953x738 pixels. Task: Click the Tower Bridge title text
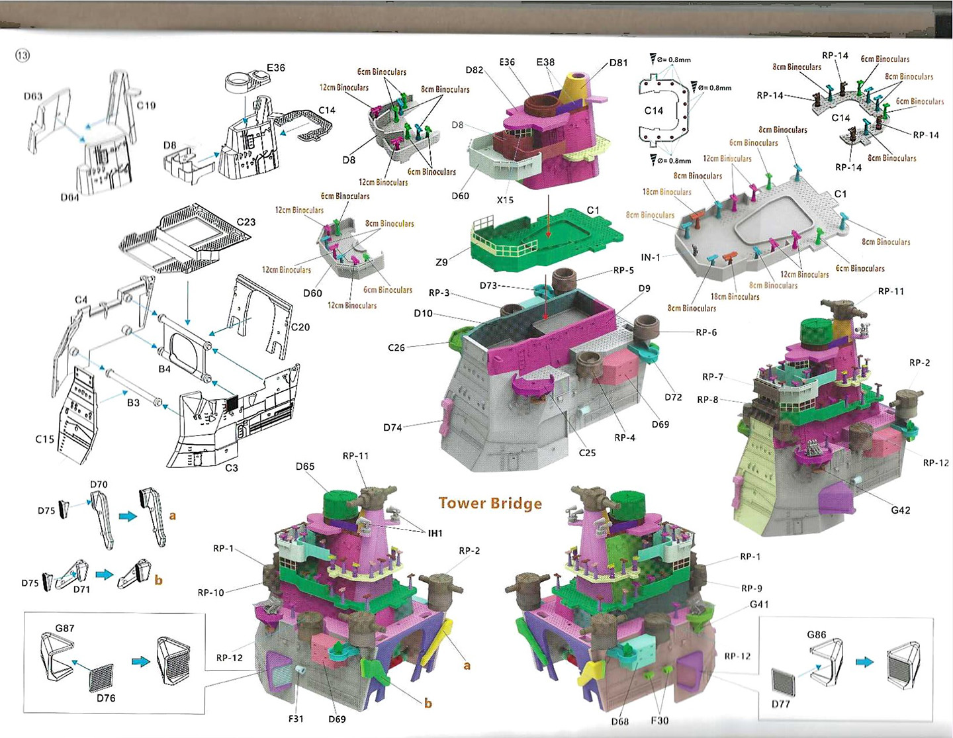[490, 503]
